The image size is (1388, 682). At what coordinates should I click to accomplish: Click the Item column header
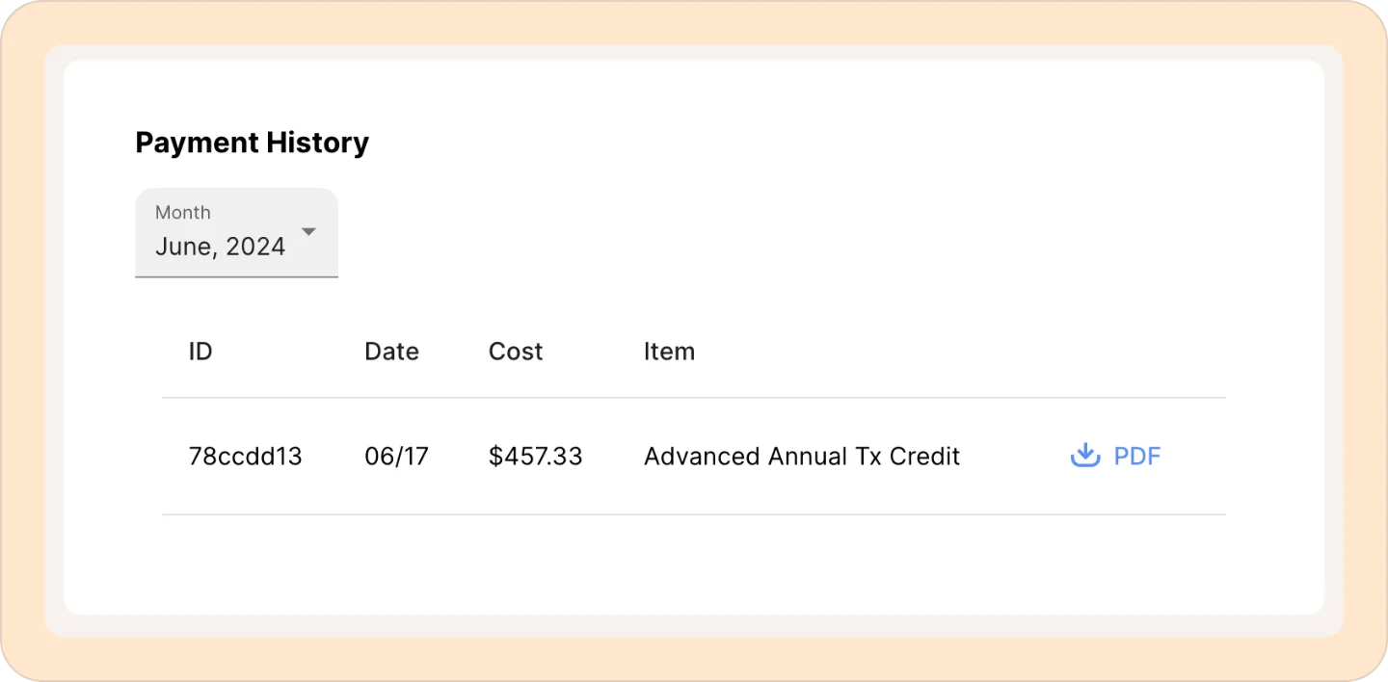pos(669,352)
